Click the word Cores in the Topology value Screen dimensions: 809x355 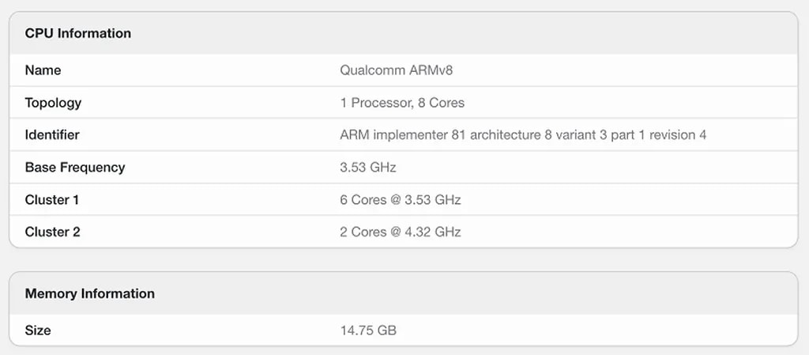(446, 103)
